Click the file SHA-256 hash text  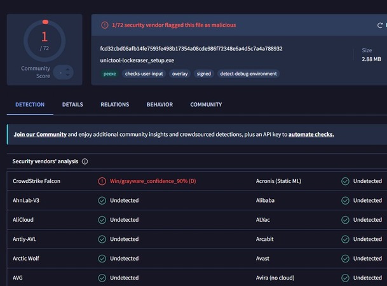[191, 48]
